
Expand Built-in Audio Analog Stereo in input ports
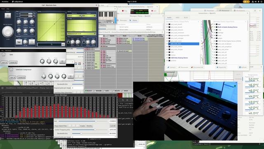pyautogui.click(x=214, y=27)
